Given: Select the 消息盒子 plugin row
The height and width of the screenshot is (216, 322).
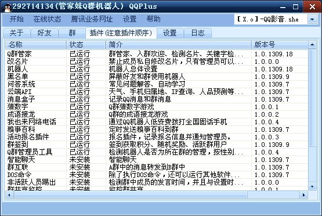Looking at the screenshot, I should 157,99.
